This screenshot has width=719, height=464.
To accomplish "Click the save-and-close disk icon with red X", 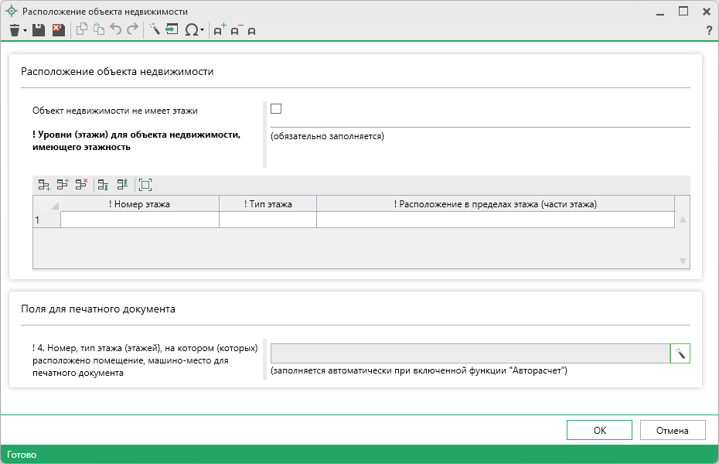I will pos(58,30).
